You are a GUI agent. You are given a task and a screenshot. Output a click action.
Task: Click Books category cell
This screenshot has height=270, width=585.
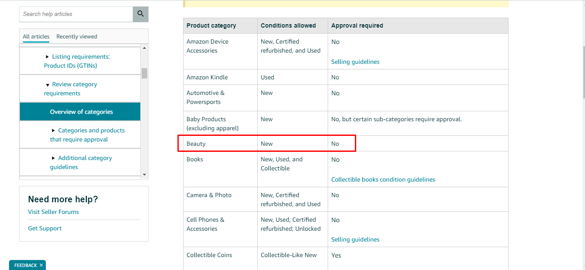click(x=220, y=169)
